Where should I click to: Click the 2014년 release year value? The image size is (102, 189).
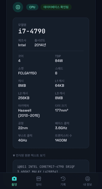coord(40,45)
